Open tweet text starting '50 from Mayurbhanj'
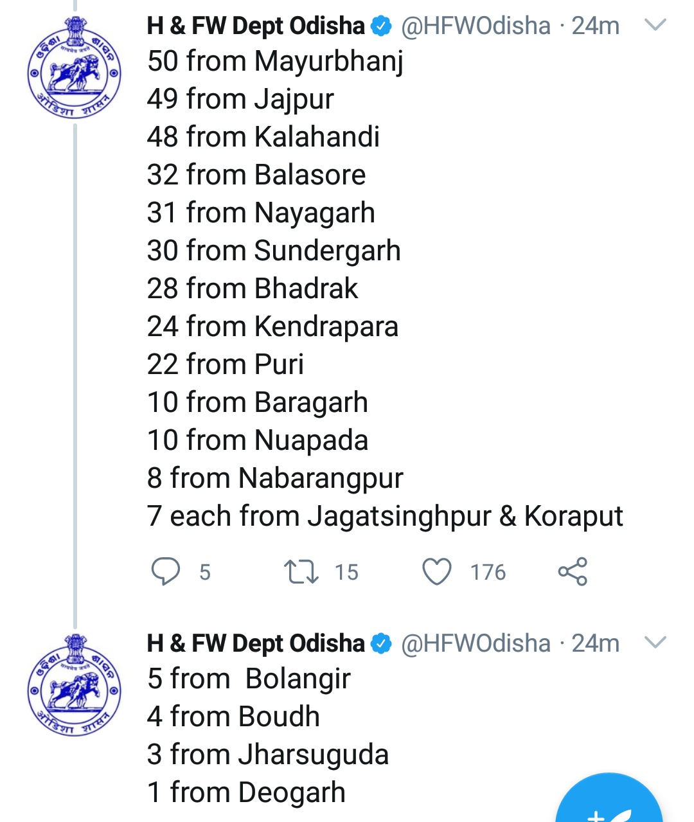 pos(275,62)
